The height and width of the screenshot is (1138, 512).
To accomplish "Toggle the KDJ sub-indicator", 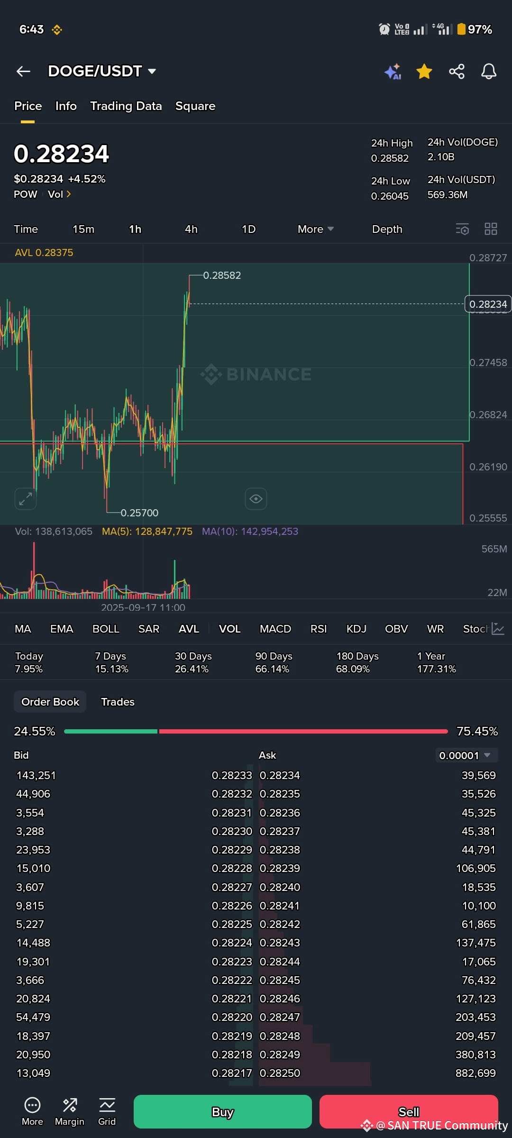I will 357,629.
